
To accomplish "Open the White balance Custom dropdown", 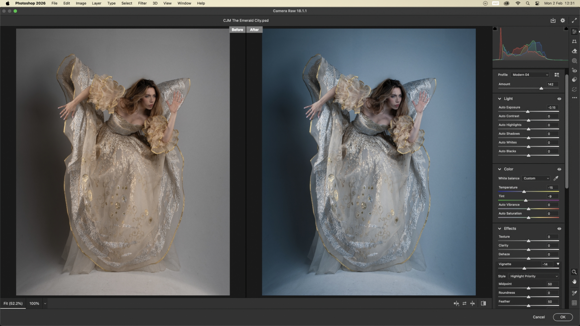I will click(x=536, y=178).
